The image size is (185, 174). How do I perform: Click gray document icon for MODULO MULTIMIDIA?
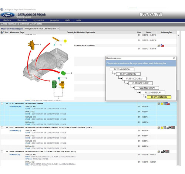pos(165,104)
